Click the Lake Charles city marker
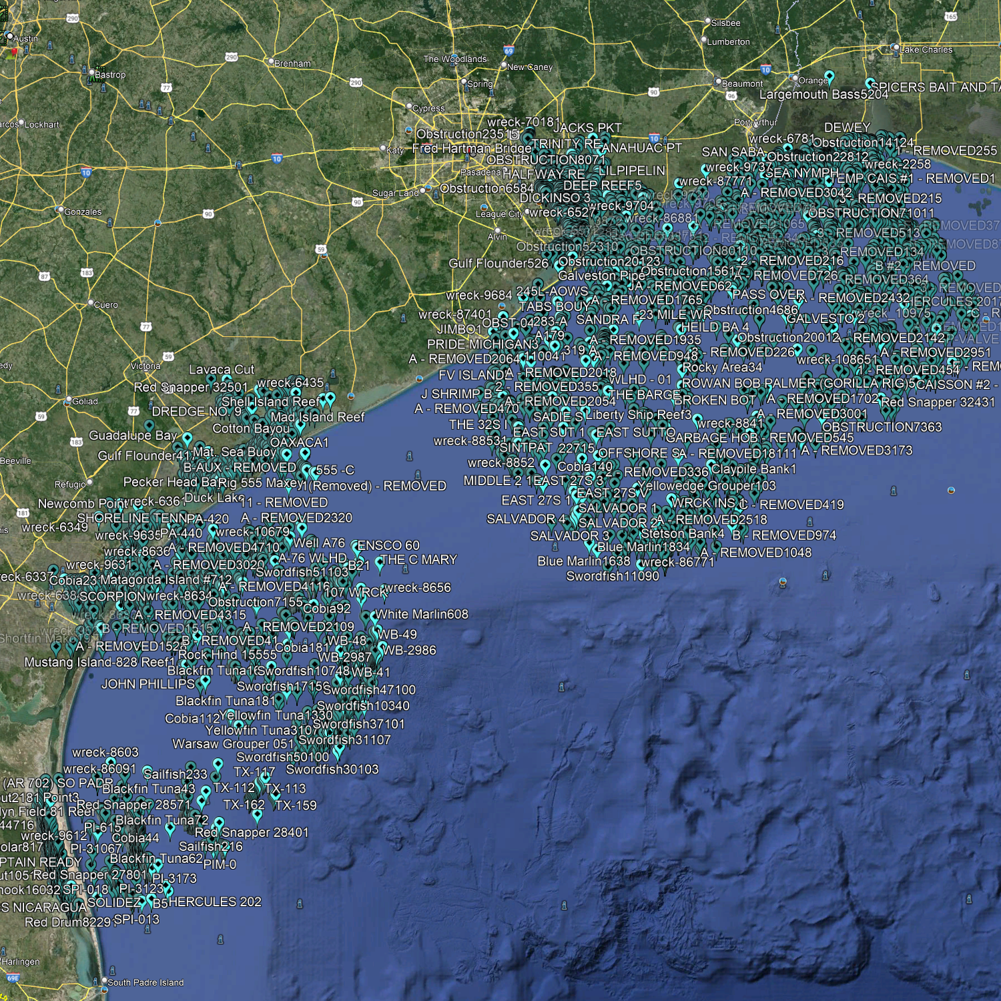 (896, 49)
